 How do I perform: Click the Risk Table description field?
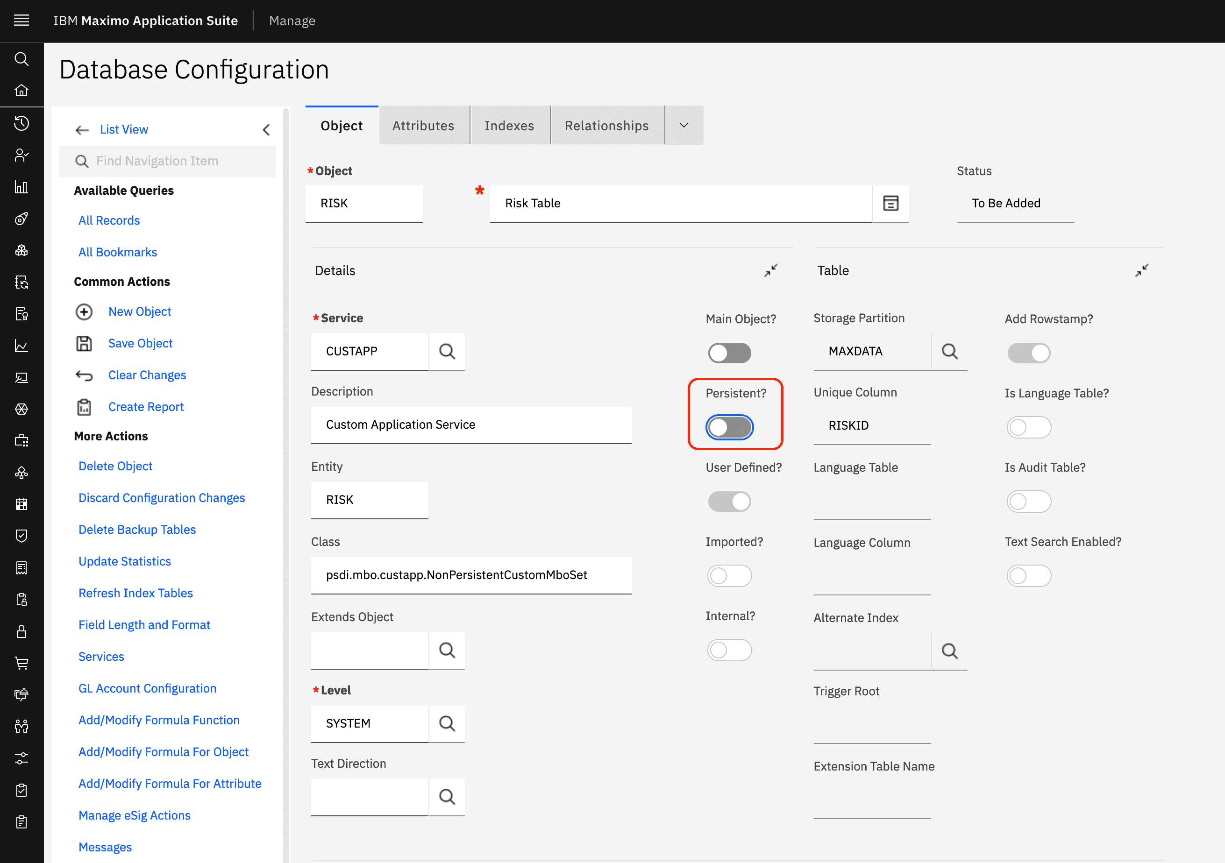pos(681,203)
